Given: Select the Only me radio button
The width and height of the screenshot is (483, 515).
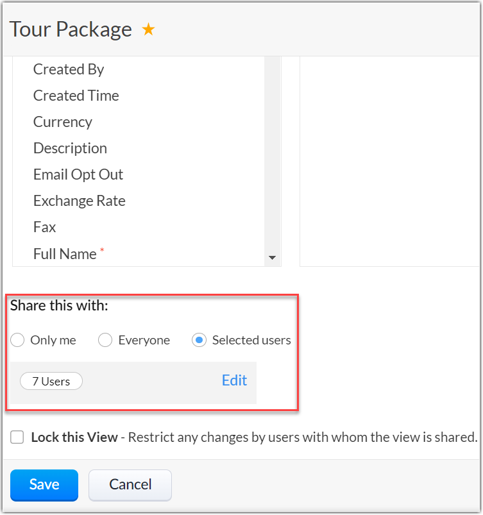Looking at the screenshot, I should 18,340.
